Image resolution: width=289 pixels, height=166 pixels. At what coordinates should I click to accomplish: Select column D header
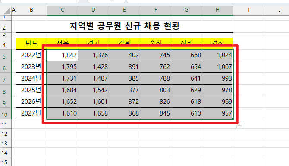pos(94,10)
